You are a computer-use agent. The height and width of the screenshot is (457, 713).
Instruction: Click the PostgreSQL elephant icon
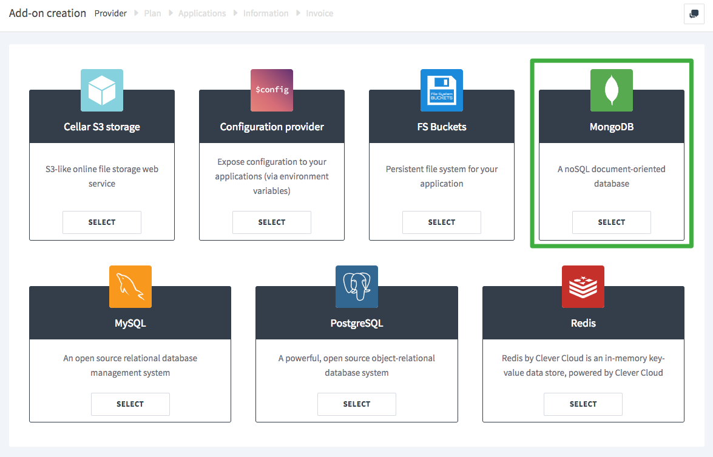[x=357, y=286]
